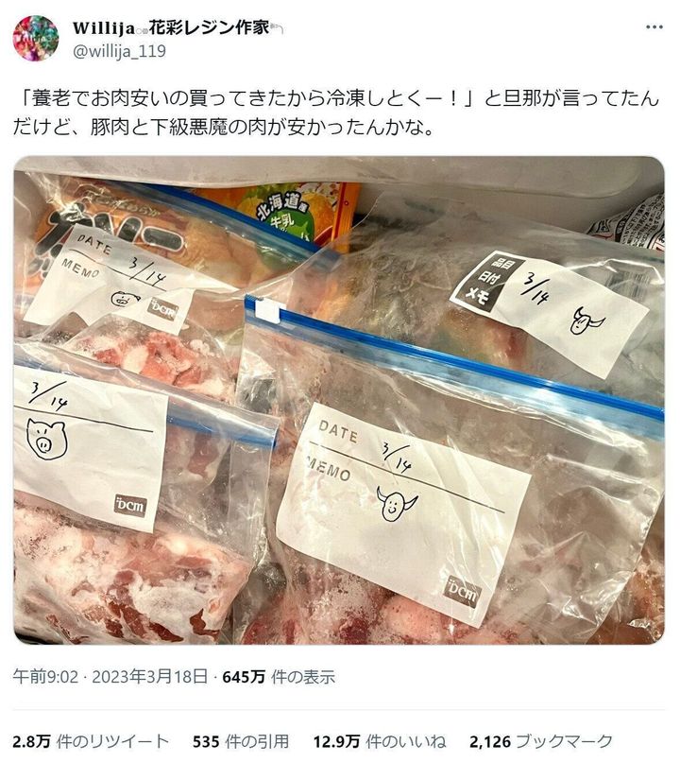Screen dimensions: 680x762
Task: Open the three-dot more options menu
Action: (654, 27)
